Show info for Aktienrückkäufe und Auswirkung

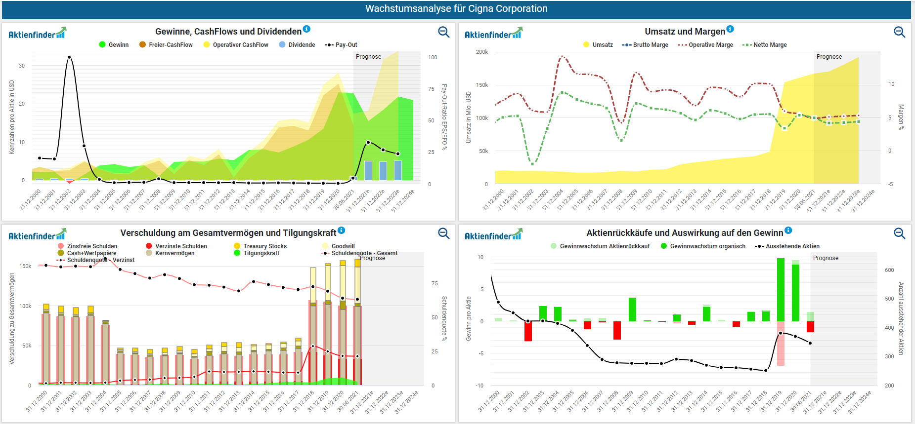tap(788, 230)
